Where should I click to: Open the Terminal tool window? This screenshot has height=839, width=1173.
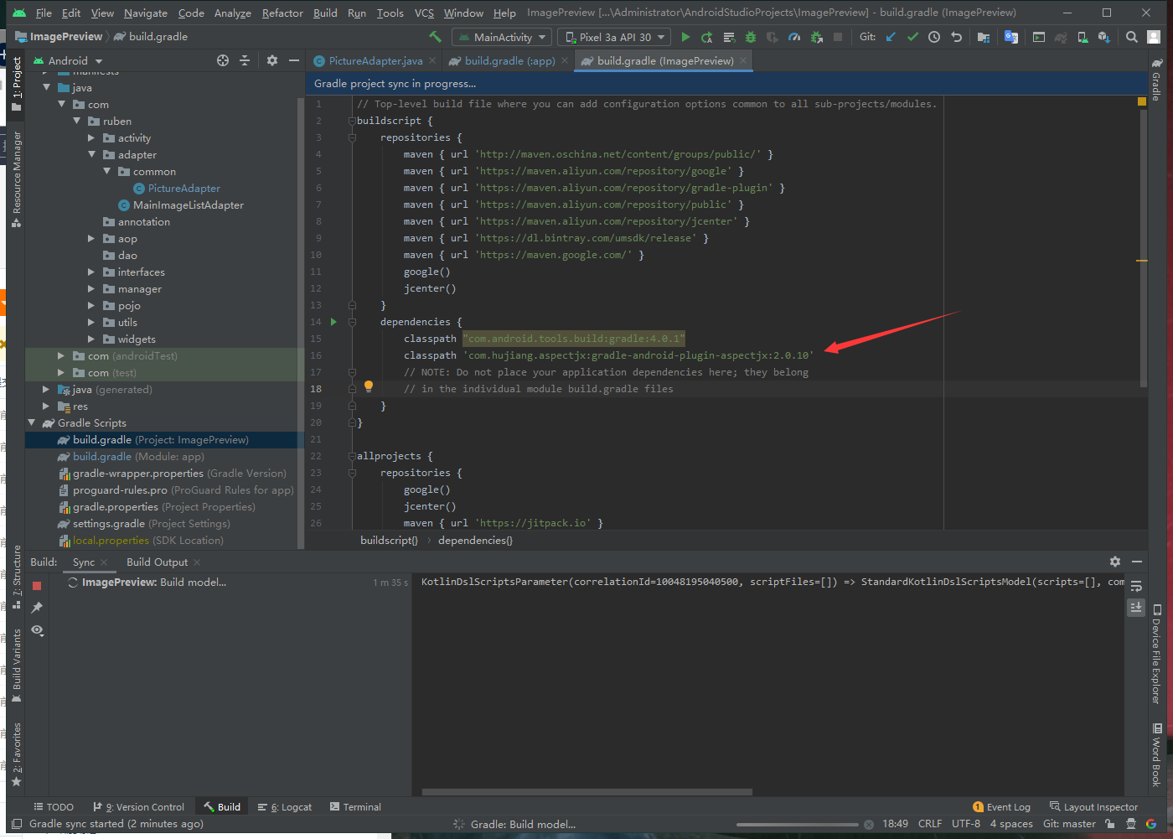tap(355, 807)
